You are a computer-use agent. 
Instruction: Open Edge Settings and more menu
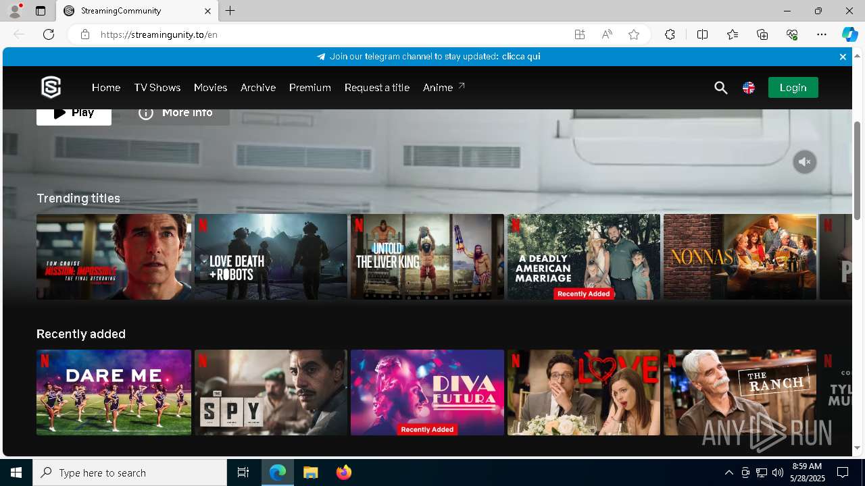tap(822, 34)
